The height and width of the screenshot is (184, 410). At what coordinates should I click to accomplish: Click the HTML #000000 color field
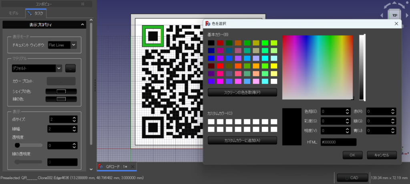339,142
